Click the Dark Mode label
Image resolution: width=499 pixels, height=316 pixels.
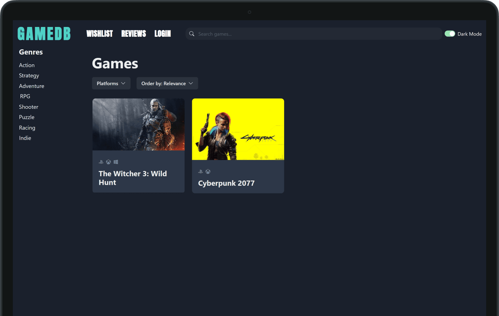click(470, 34)
